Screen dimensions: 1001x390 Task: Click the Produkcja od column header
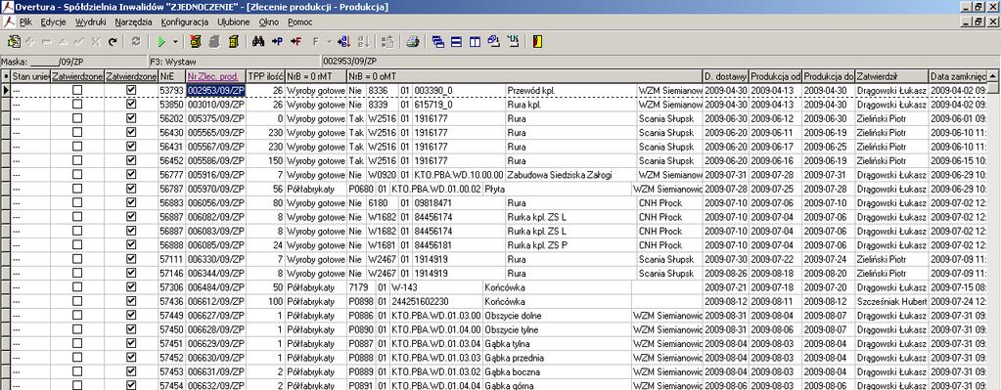click(x=775, y=76)
